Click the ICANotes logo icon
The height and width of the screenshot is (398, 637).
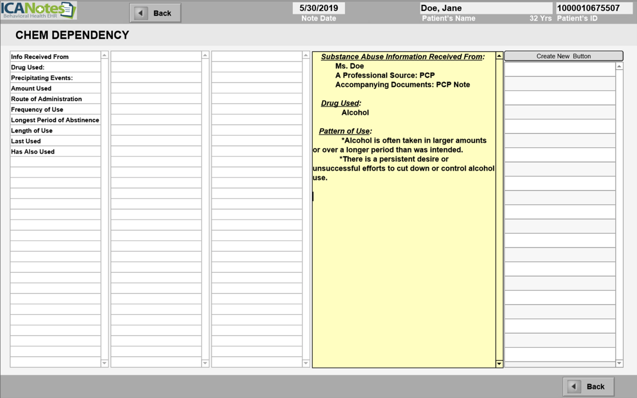(38, 10)
